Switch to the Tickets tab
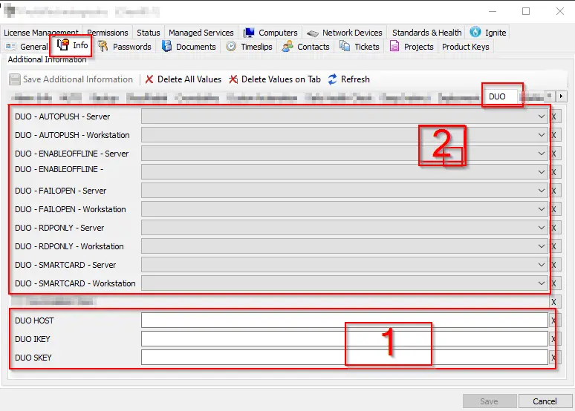 pos(360,47)
